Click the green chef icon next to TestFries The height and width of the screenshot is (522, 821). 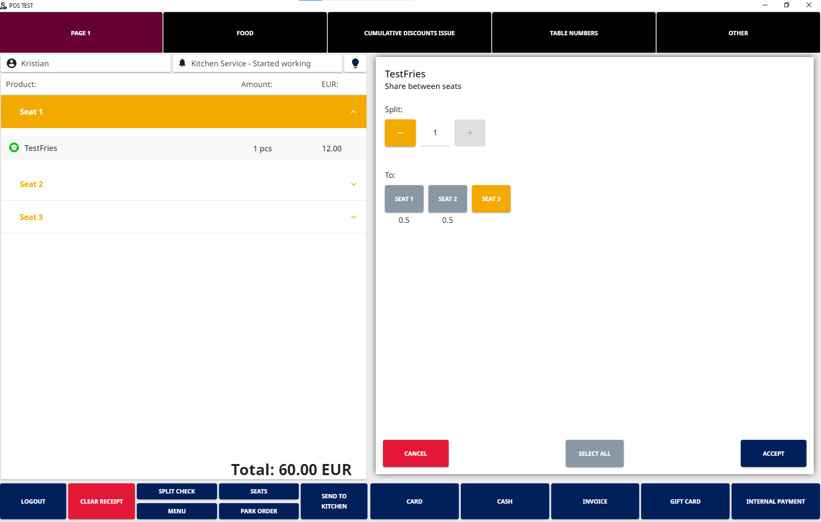pyautogui.click(x=14, y=148)
